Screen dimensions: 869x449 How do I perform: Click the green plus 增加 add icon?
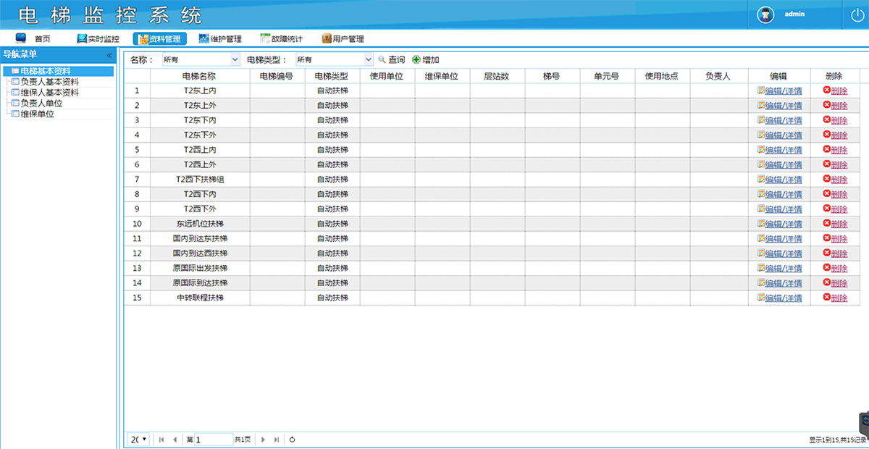point(415,59)
